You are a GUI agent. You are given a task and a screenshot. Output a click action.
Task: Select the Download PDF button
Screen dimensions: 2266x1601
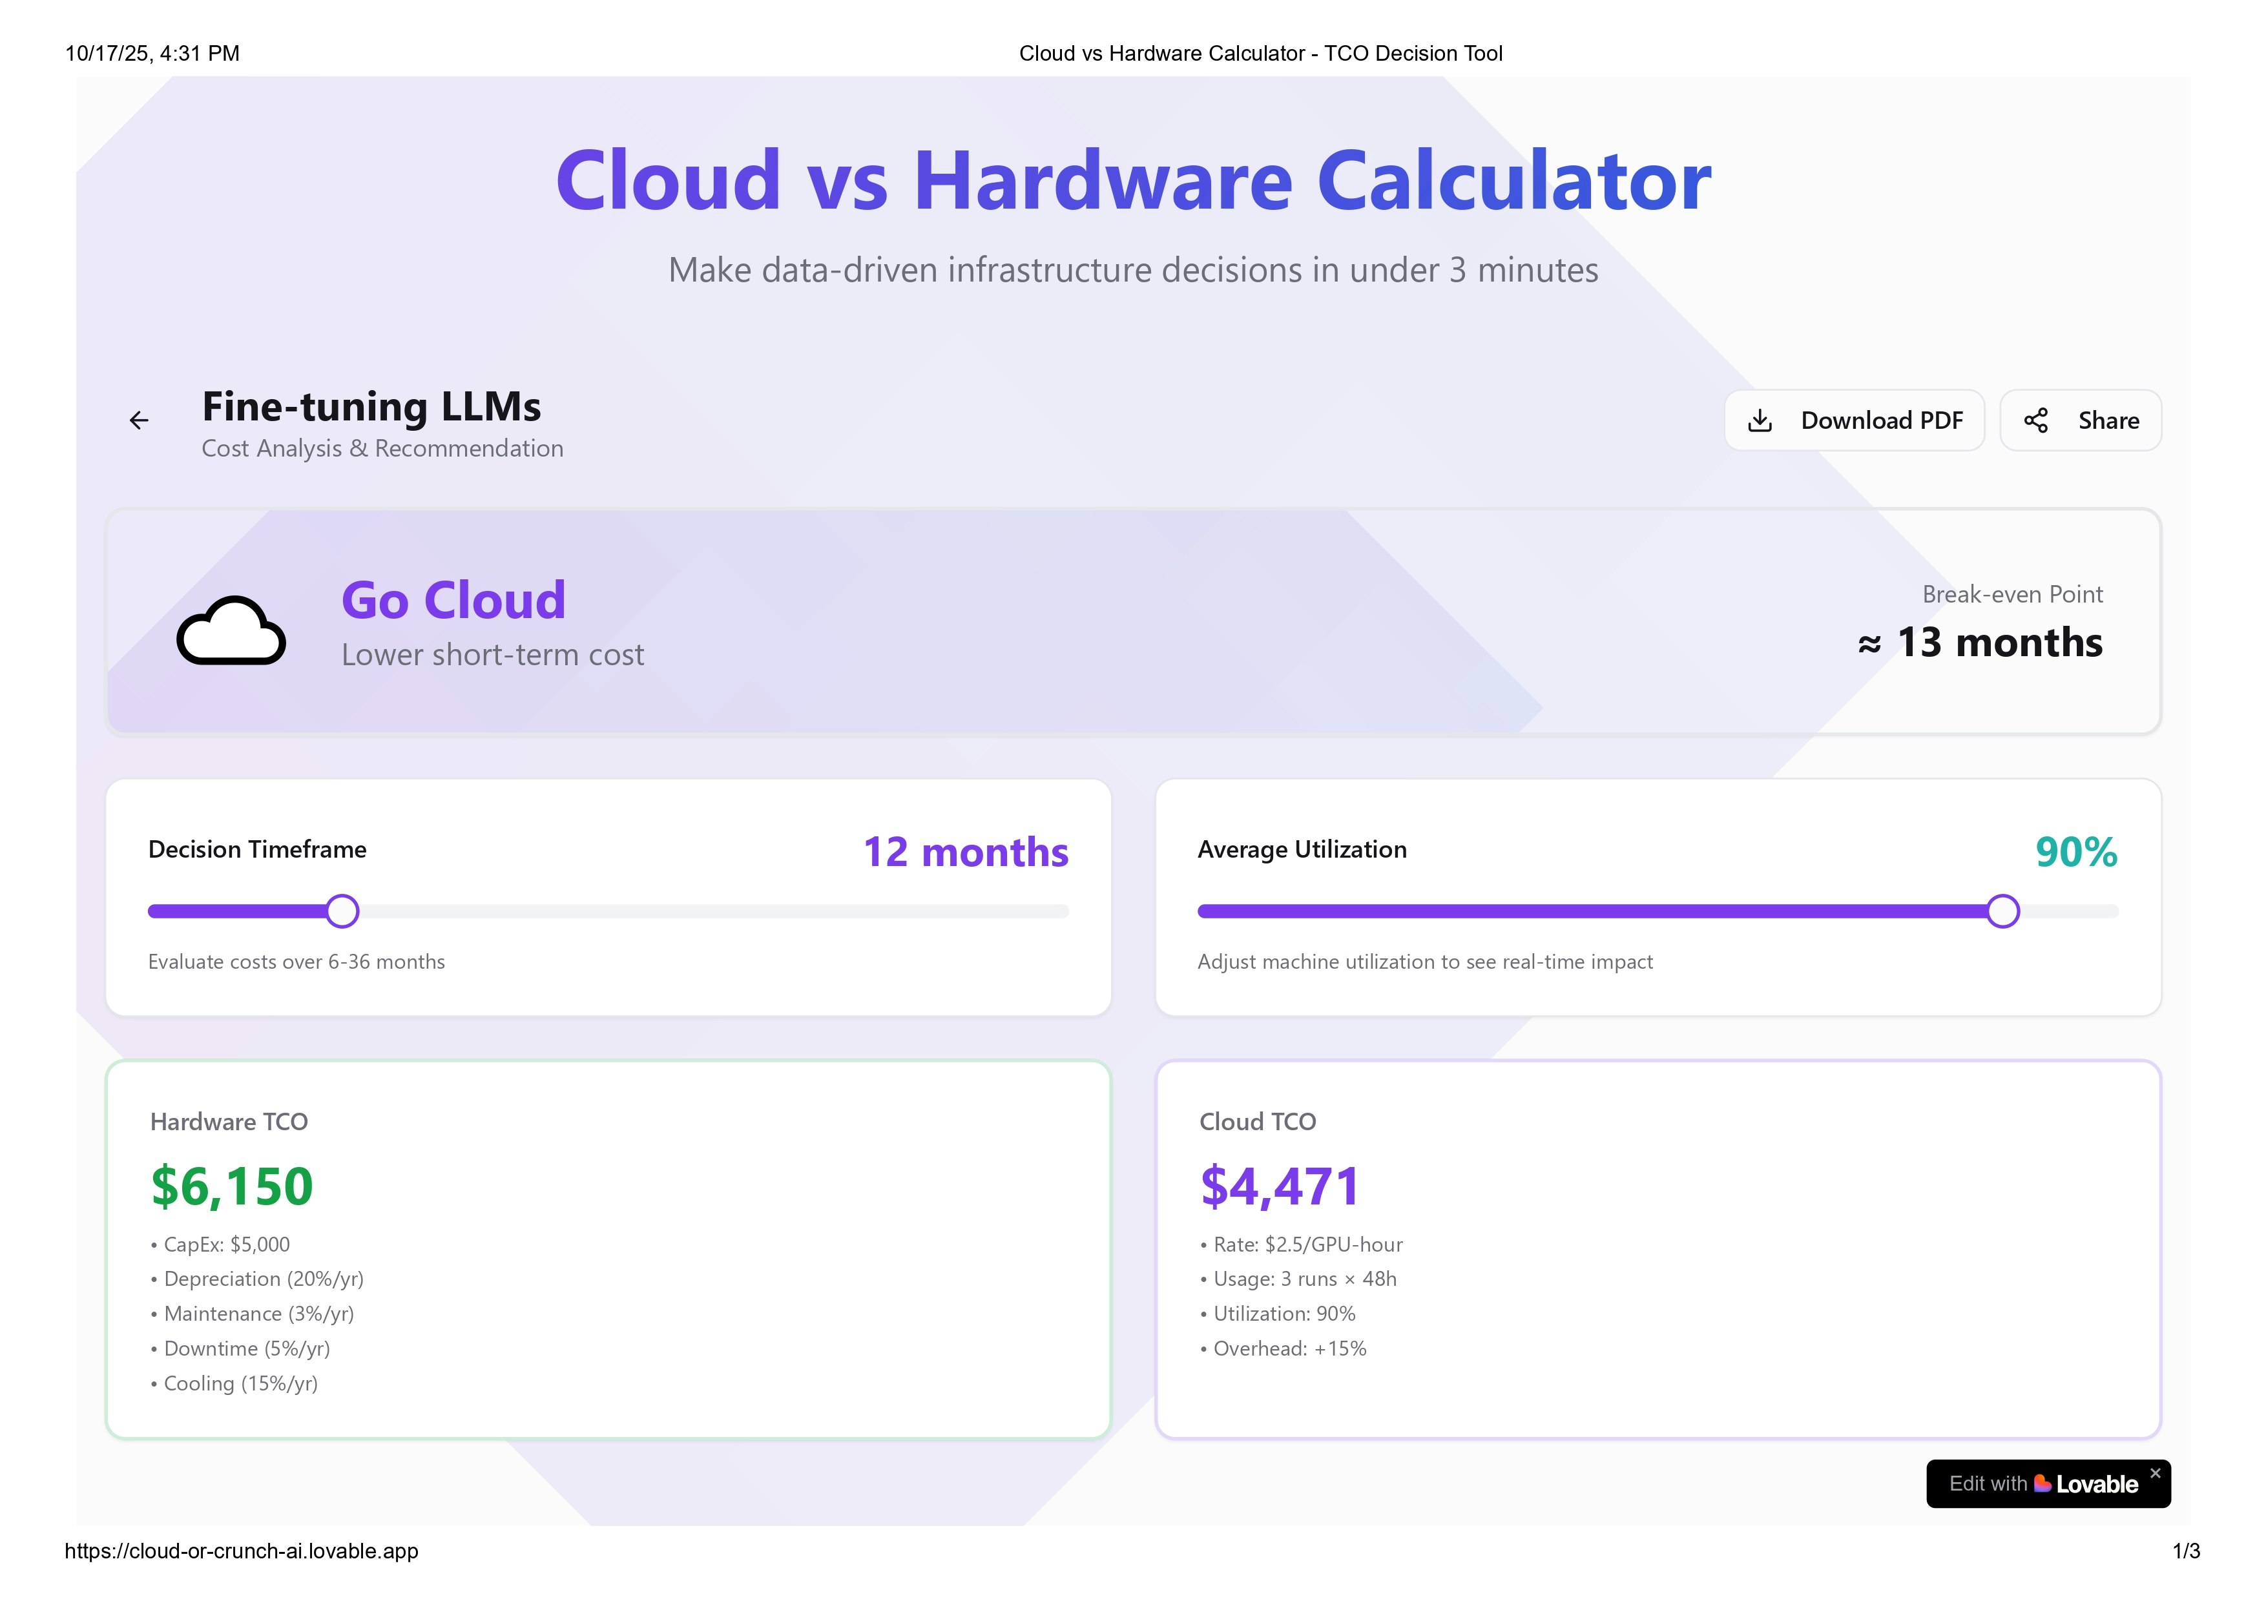pos(1855,419)
